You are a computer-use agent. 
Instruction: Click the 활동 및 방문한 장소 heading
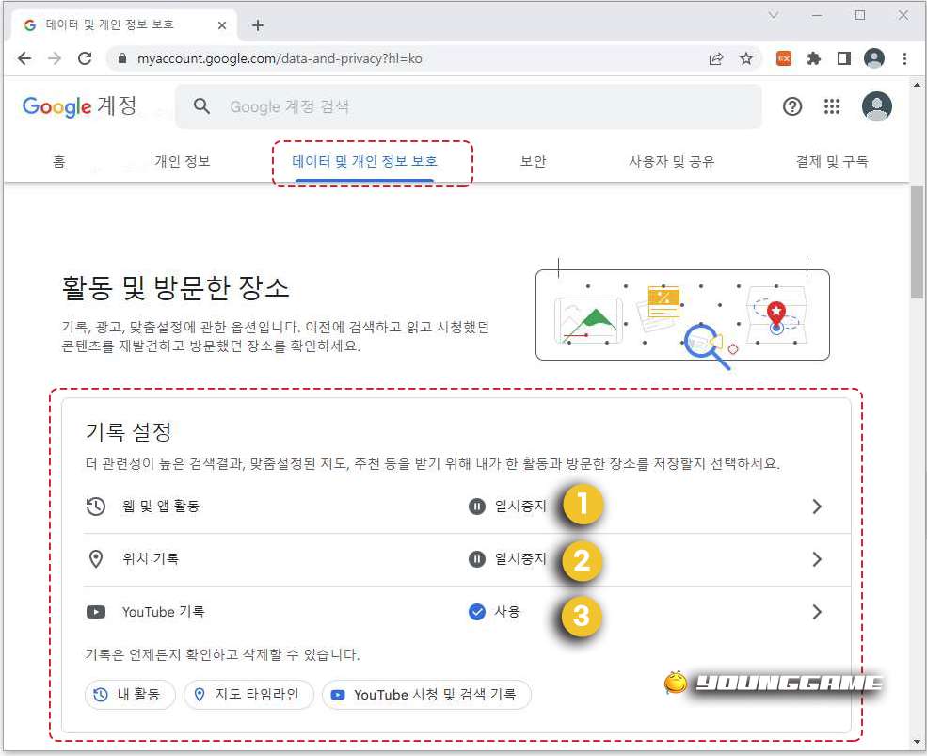tap(176, 287)
